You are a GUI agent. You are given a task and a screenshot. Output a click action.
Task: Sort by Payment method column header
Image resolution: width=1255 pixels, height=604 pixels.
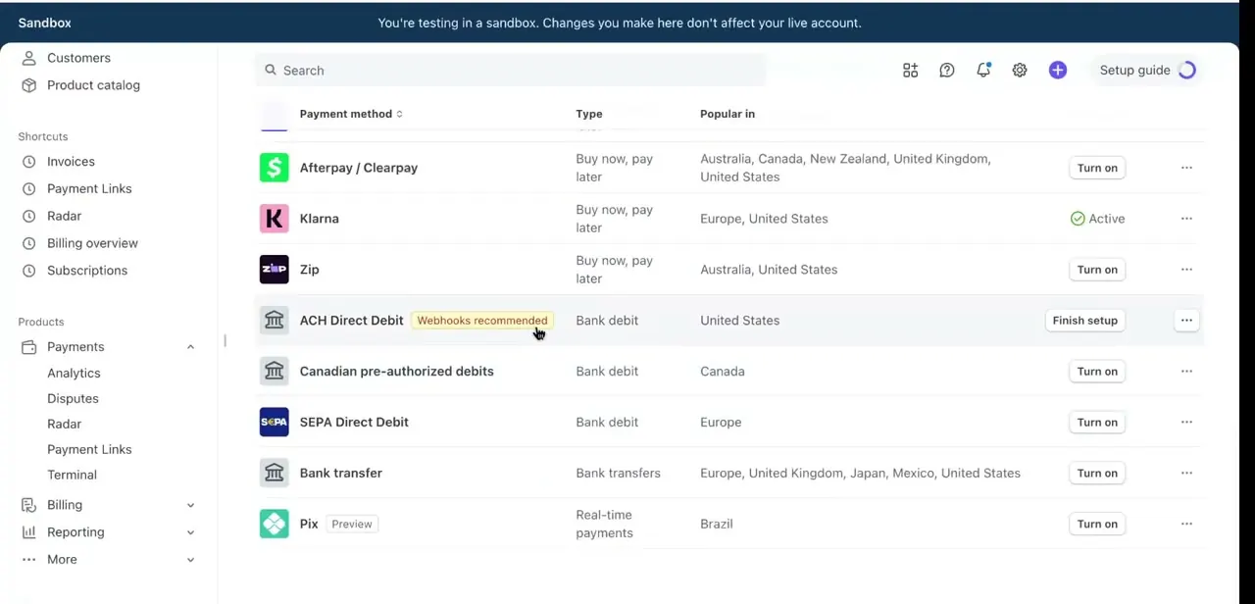(x=351, y=114)
